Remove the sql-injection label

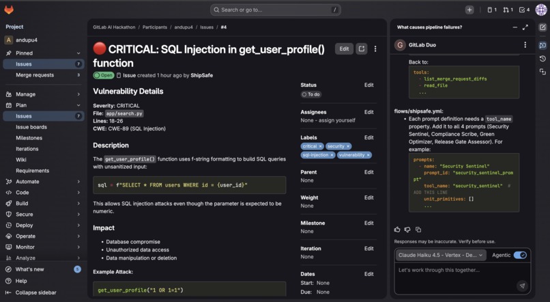[332, 155]
